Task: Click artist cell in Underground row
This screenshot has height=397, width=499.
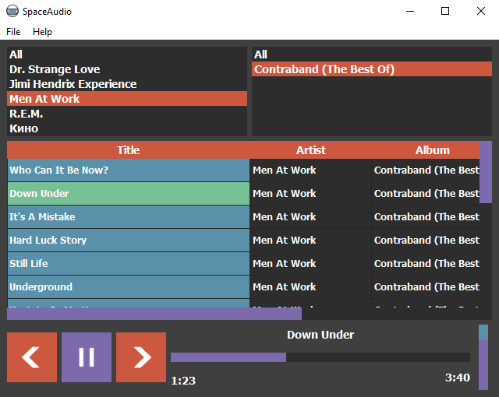Action: click(310, 286)
